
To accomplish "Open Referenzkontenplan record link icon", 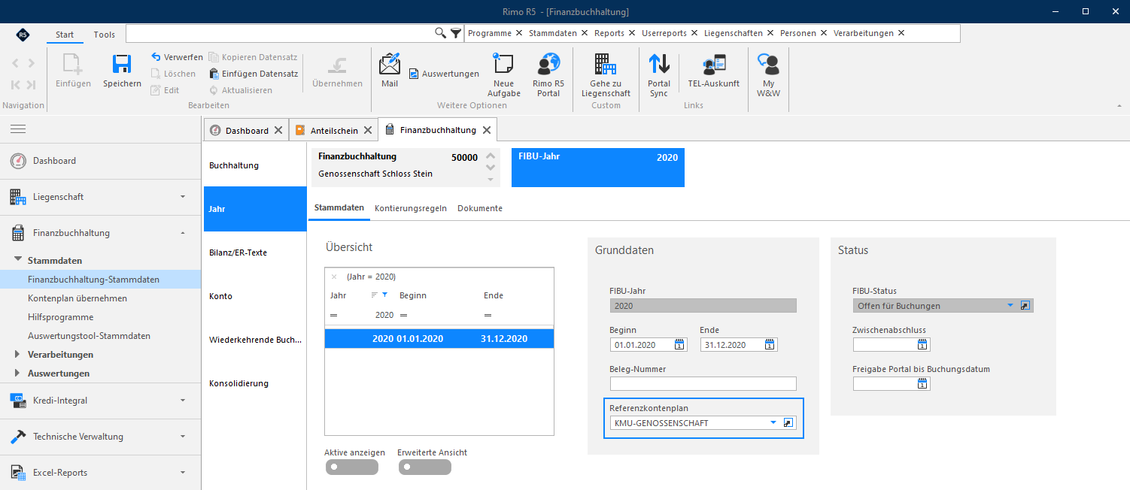I will (x=788, y=423).
